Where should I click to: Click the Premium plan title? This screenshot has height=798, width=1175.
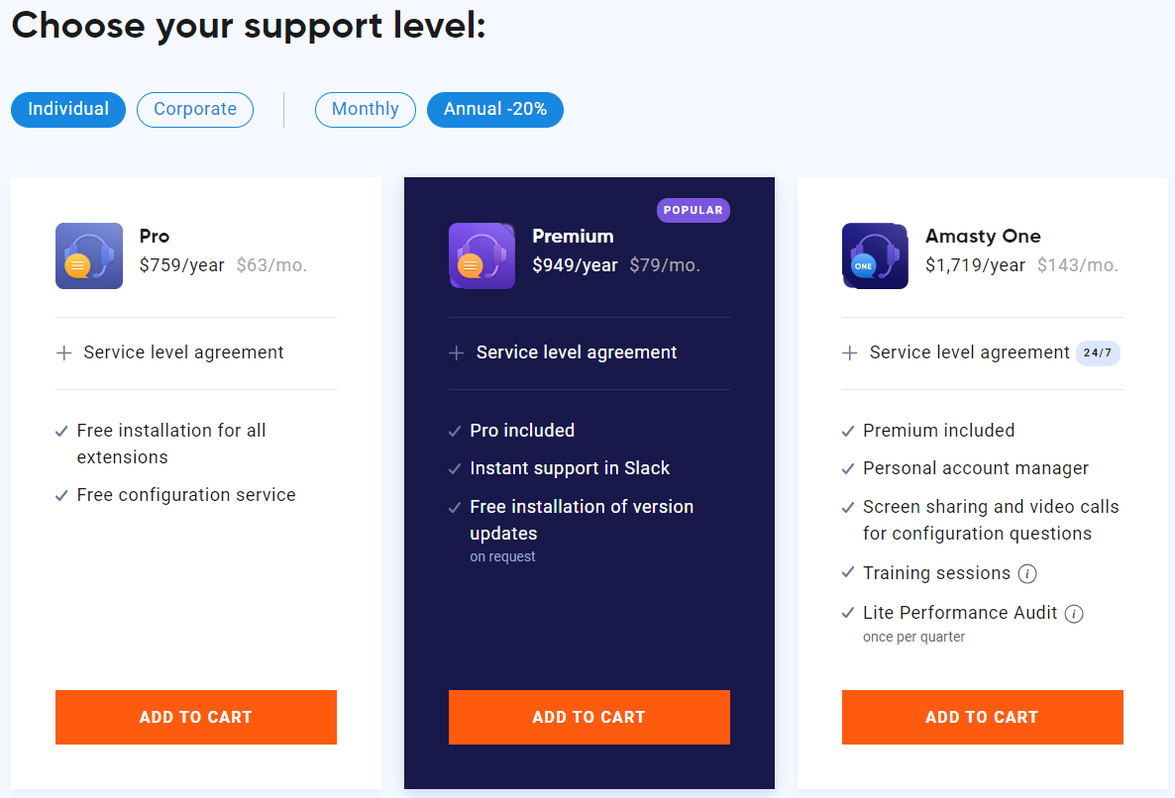click(574, 237)
